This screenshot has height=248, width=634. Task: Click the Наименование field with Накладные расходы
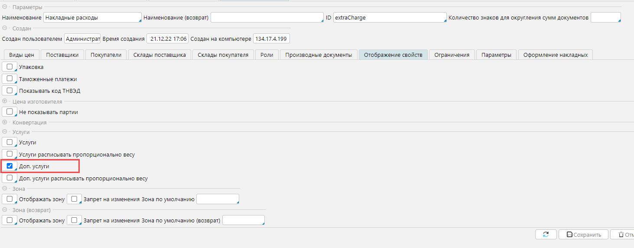pyautogui.click(x=92, y=18)
